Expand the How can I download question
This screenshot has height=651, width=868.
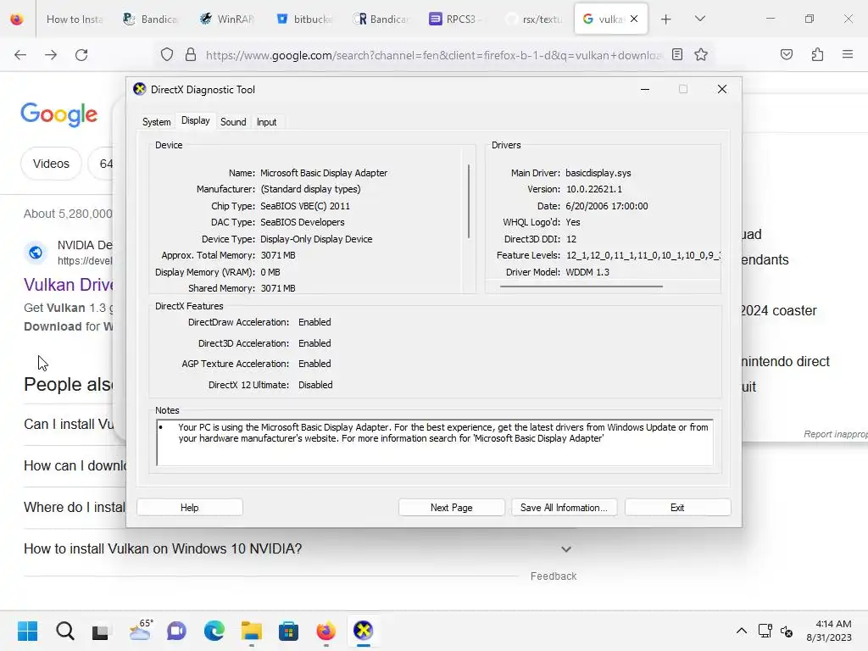pyautogui.click(x=75, y=465)
